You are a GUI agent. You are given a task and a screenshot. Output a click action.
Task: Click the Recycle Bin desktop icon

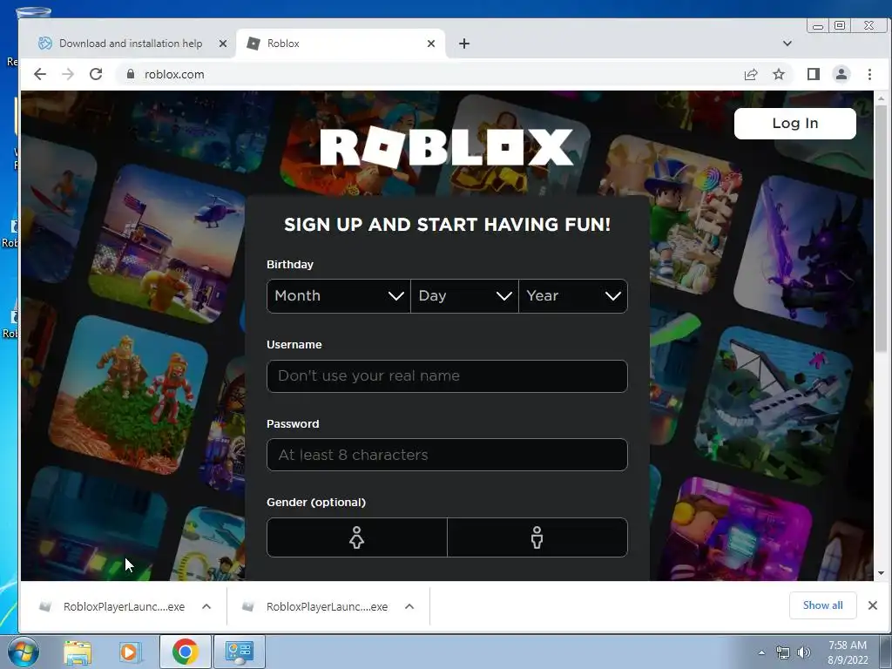[x=10, y=37]
